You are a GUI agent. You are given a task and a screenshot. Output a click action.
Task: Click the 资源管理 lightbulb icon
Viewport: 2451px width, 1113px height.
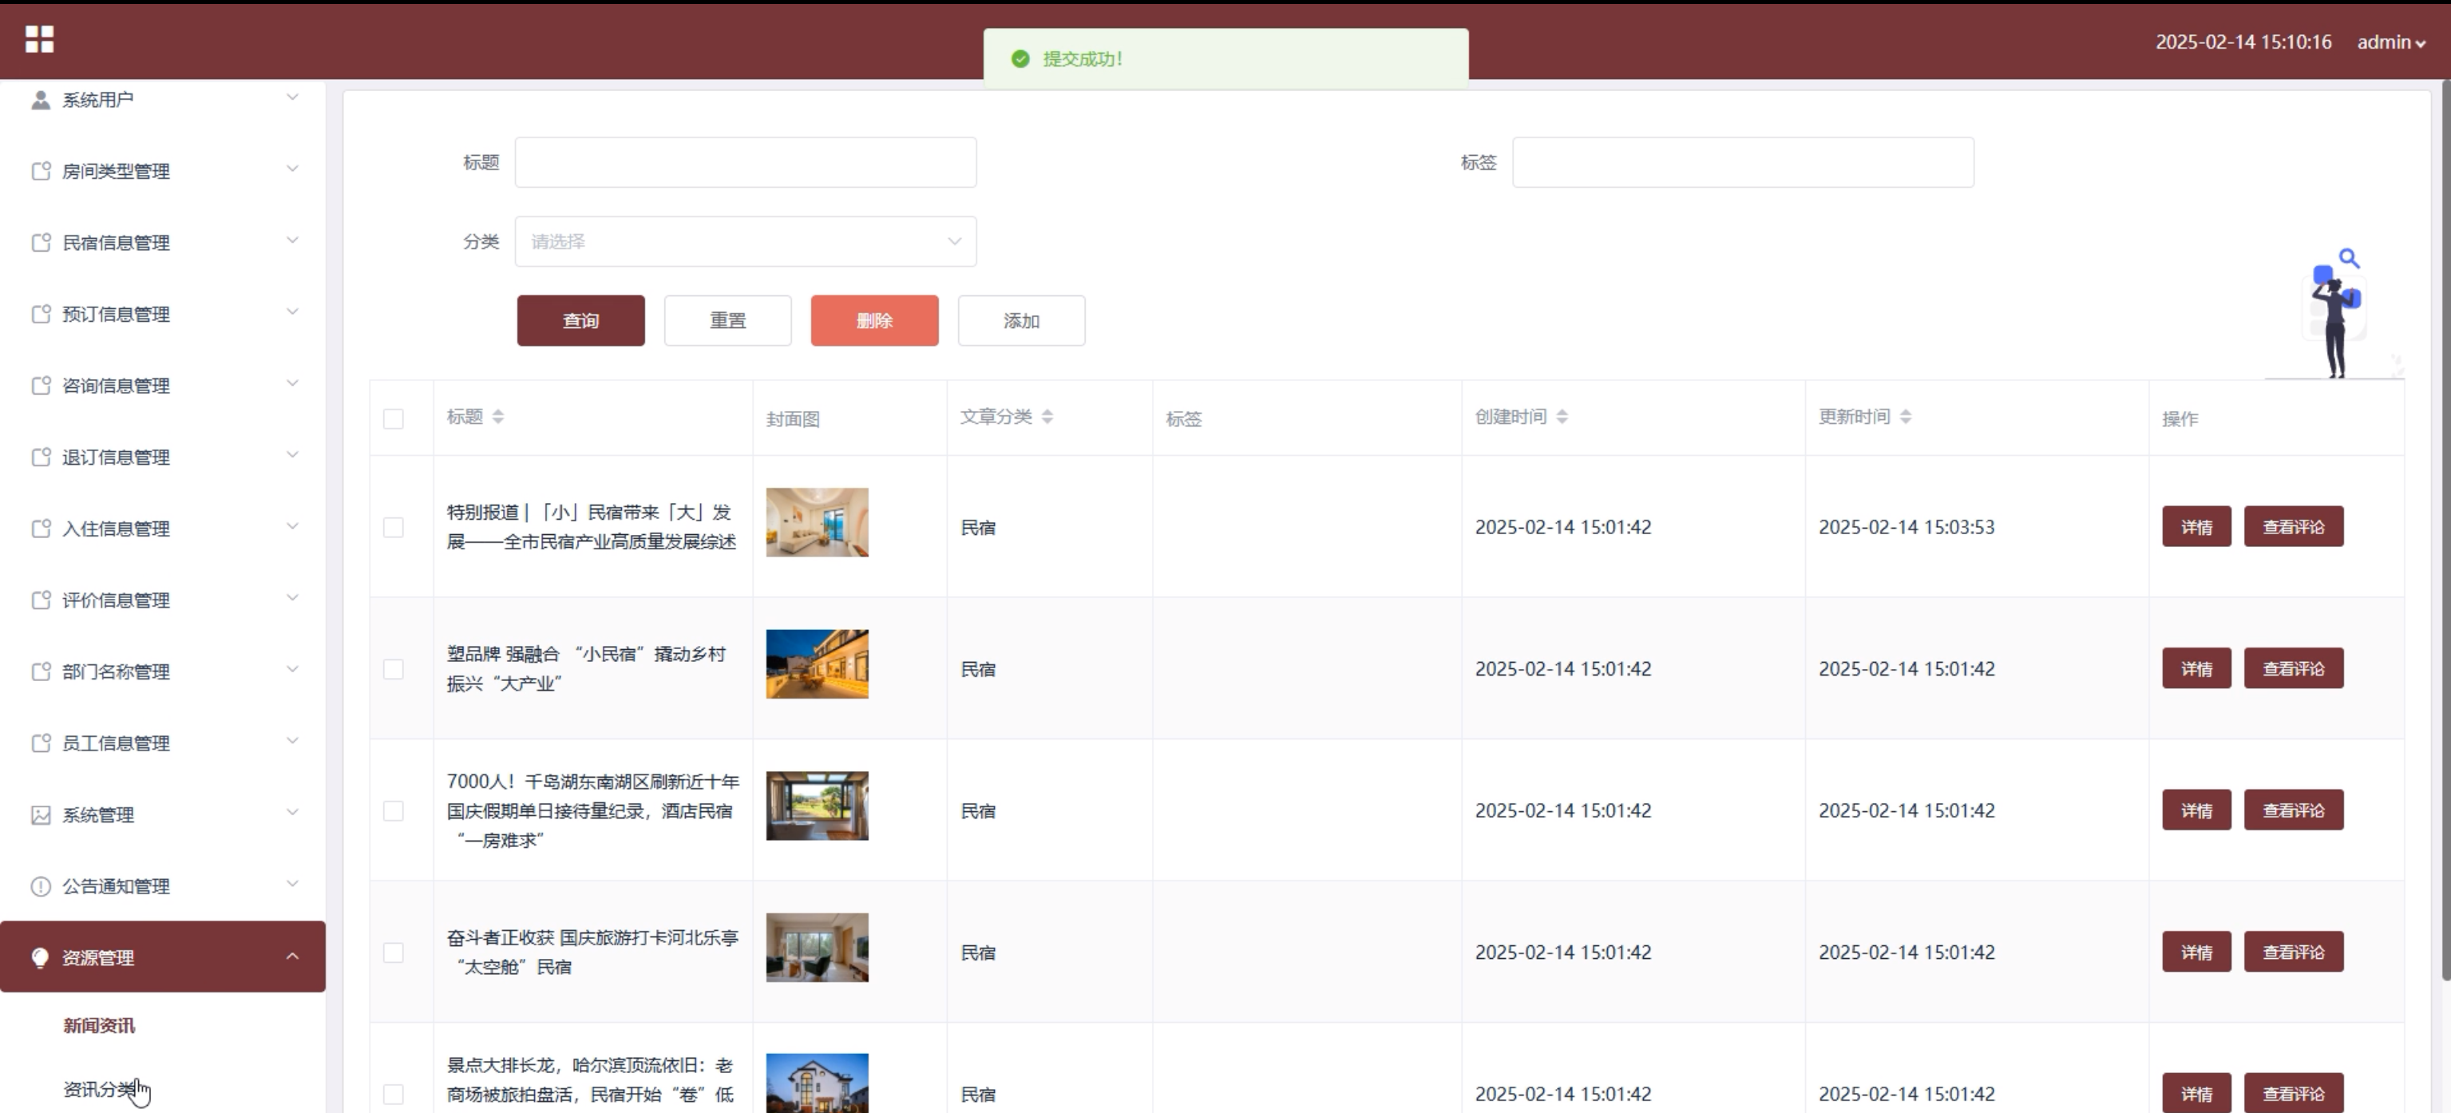tap(40, 958)
